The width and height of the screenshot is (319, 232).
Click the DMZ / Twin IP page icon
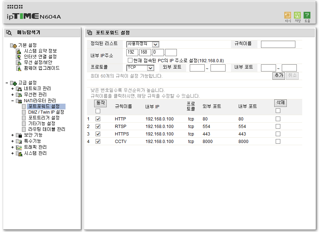(24, 112)
